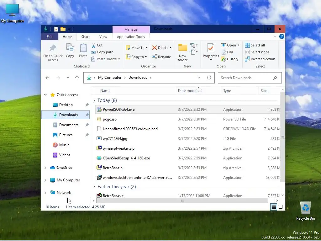Click quick access toolbar New folder icon
Image resolution: width=321 pixels, height=241 pixels.
coord(63,29)
